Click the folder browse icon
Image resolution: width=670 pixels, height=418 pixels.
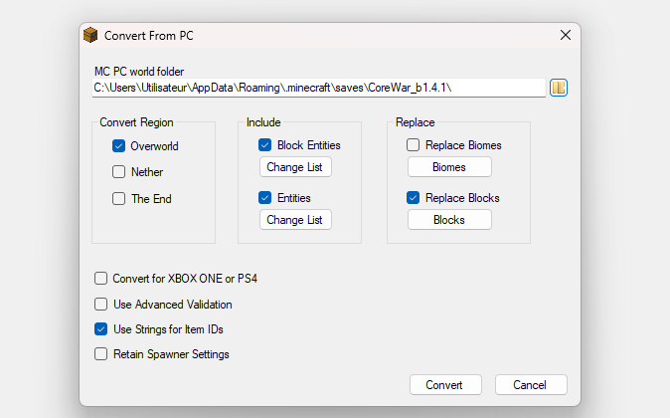pyautogui.click(x=558, y=88)
